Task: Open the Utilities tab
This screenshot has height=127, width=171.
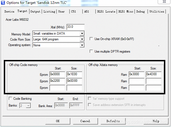Action: (157, 11)
